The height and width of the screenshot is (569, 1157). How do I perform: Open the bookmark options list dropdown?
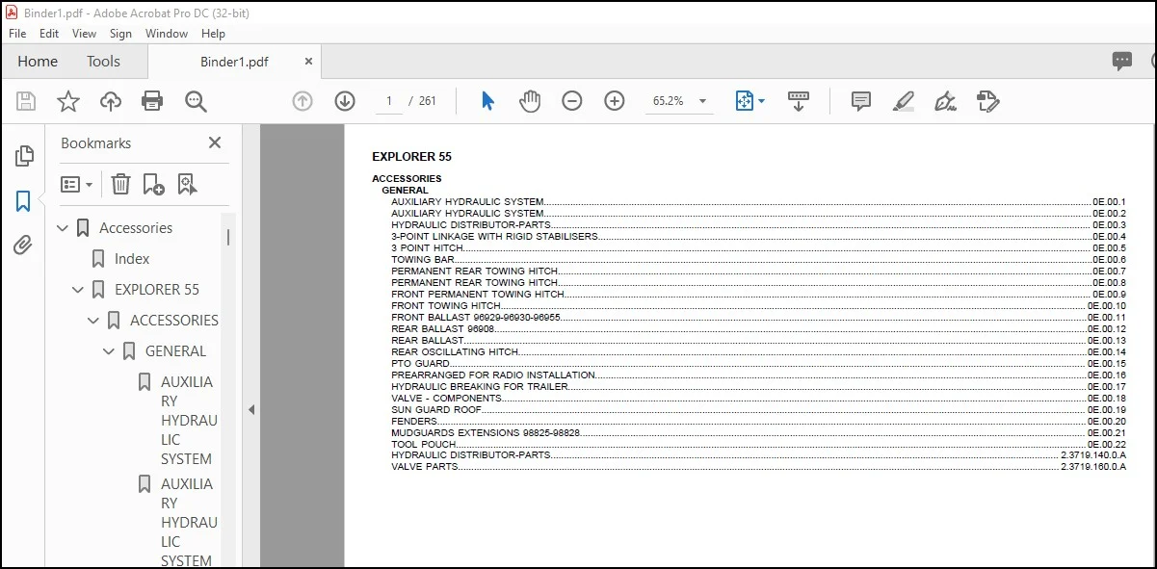click(x=76, y=184)
